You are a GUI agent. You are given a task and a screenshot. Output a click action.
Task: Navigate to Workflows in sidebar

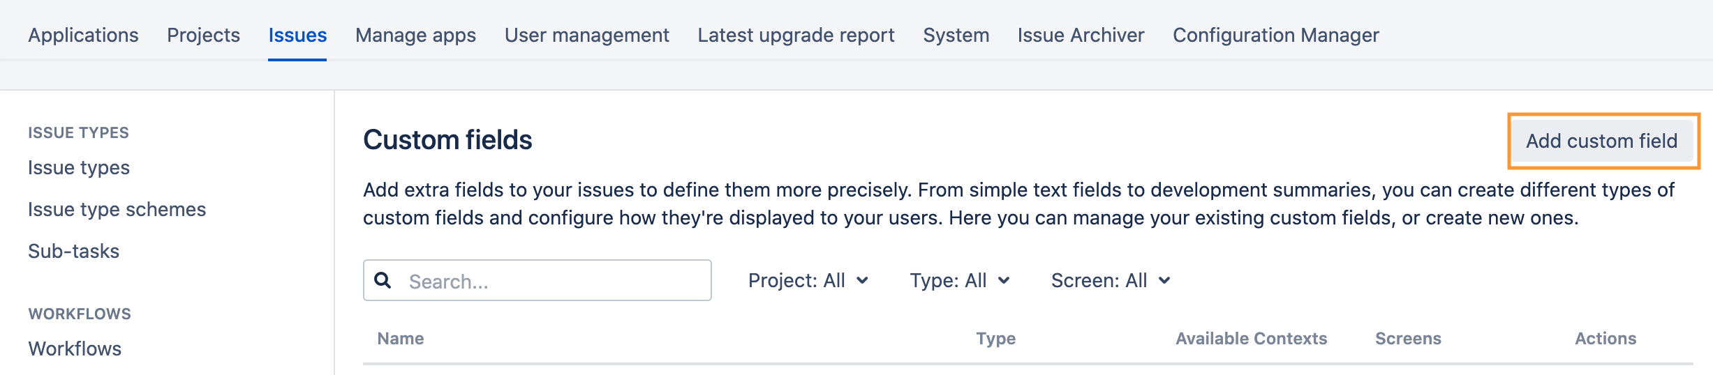(75, 349)
